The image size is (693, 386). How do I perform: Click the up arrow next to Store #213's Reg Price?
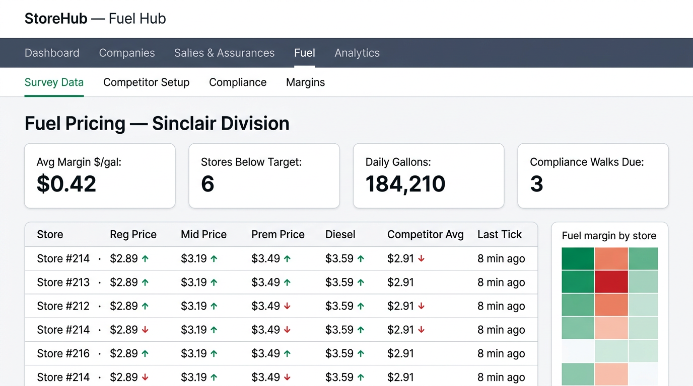tap(145, 282)
